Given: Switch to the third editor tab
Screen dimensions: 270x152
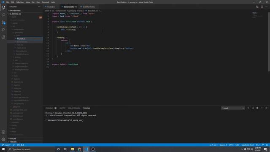Looking at the screenshot, I should (x=89, y=7).
